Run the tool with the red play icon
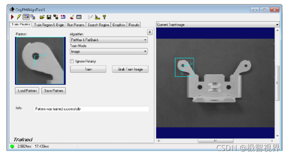 (x=12, y=17)
